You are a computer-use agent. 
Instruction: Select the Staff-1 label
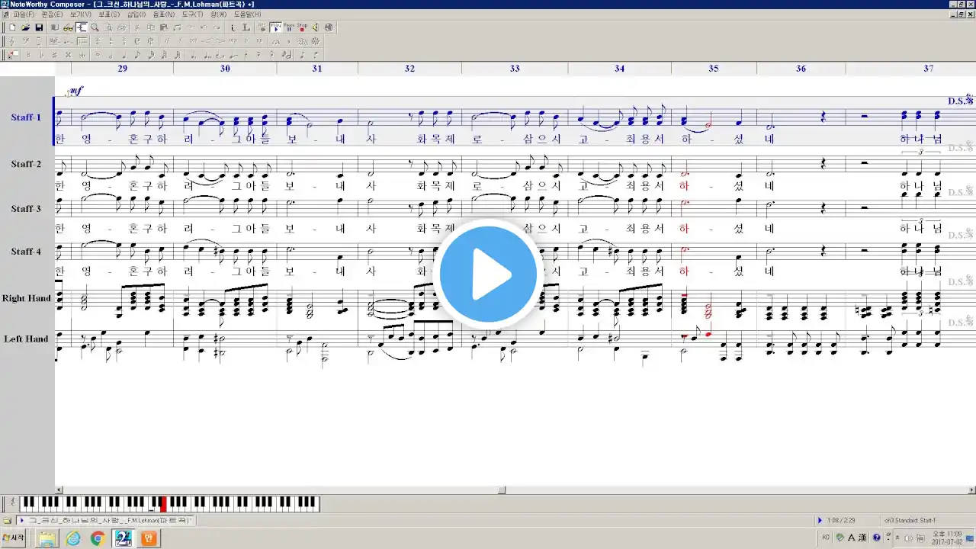(x=26, y=117)
